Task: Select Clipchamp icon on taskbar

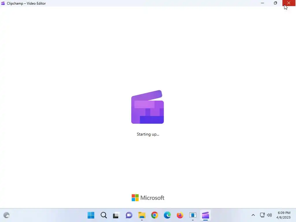Action: 206,215
